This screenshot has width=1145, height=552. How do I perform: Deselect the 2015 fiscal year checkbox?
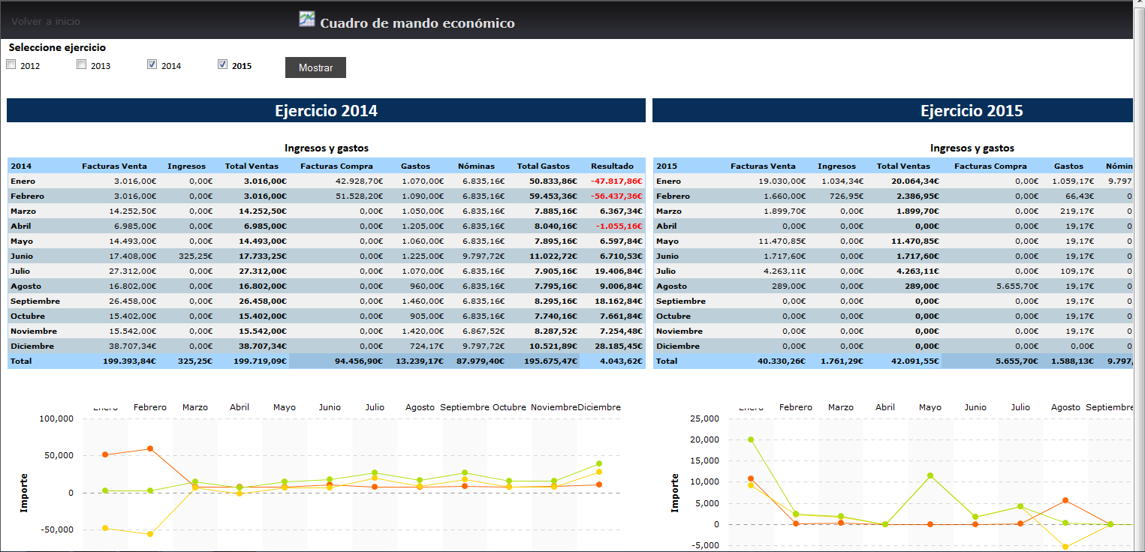point(223,64)
